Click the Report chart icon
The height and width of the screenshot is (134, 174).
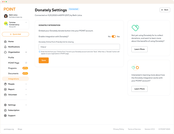(5, 89)
